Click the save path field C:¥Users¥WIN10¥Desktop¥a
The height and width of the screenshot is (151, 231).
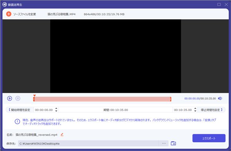tap(89, 143)
